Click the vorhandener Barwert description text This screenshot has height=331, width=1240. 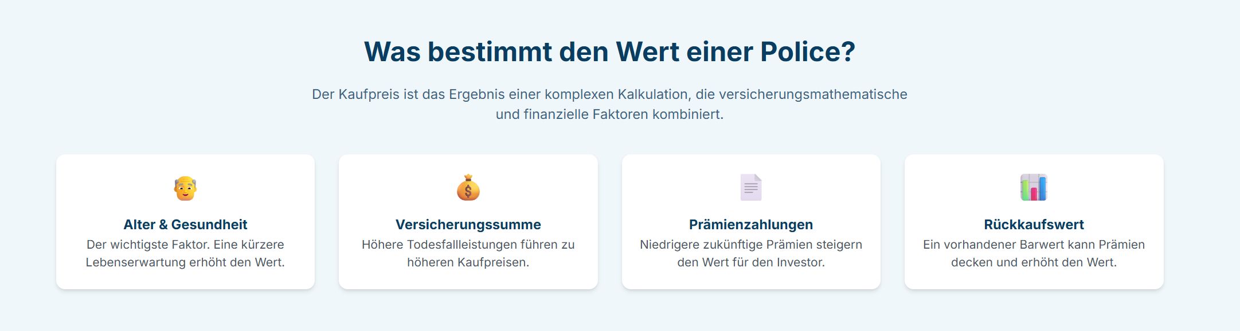tap(1034, 253)
